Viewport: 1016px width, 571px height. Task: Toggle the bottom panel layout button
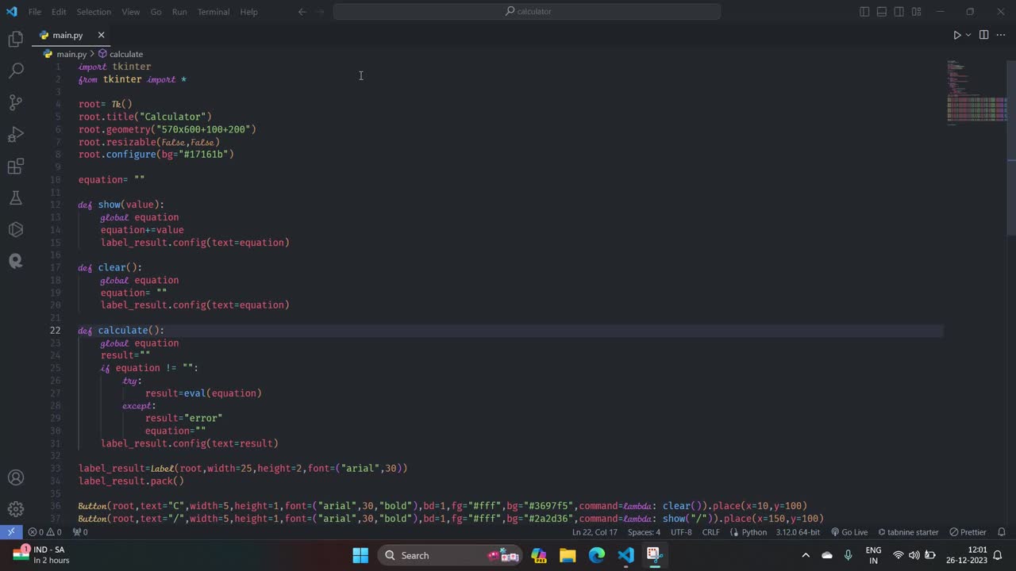point(882,12)
